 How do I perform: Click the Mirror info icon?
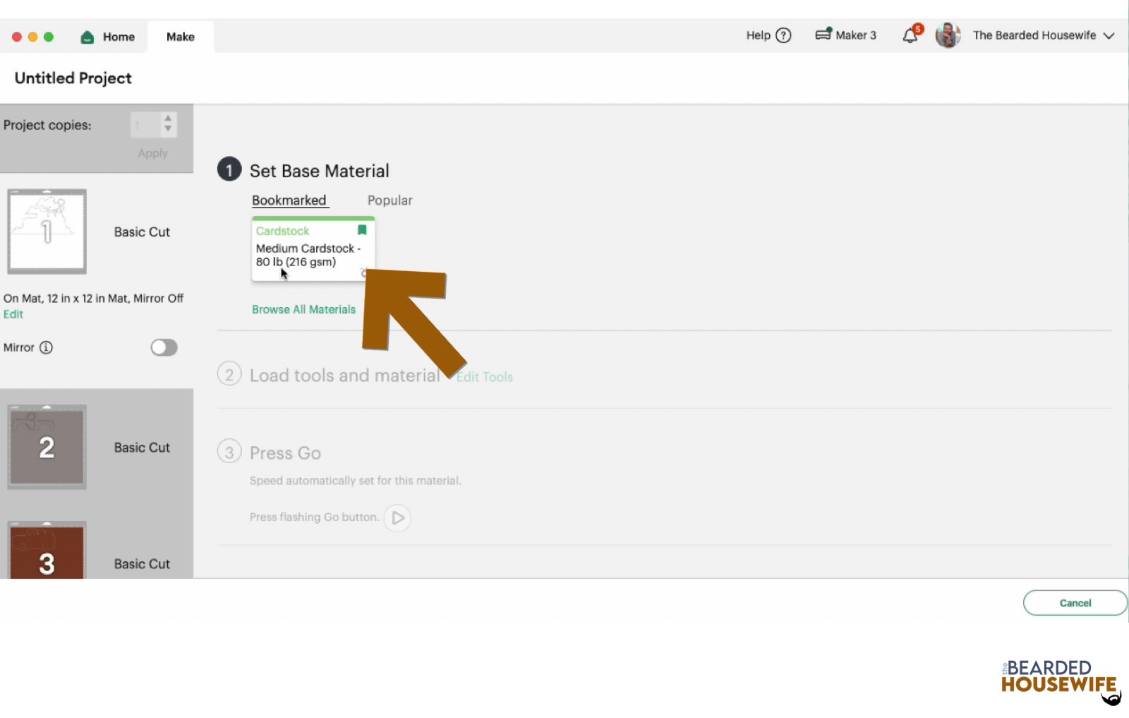point(46,347)
